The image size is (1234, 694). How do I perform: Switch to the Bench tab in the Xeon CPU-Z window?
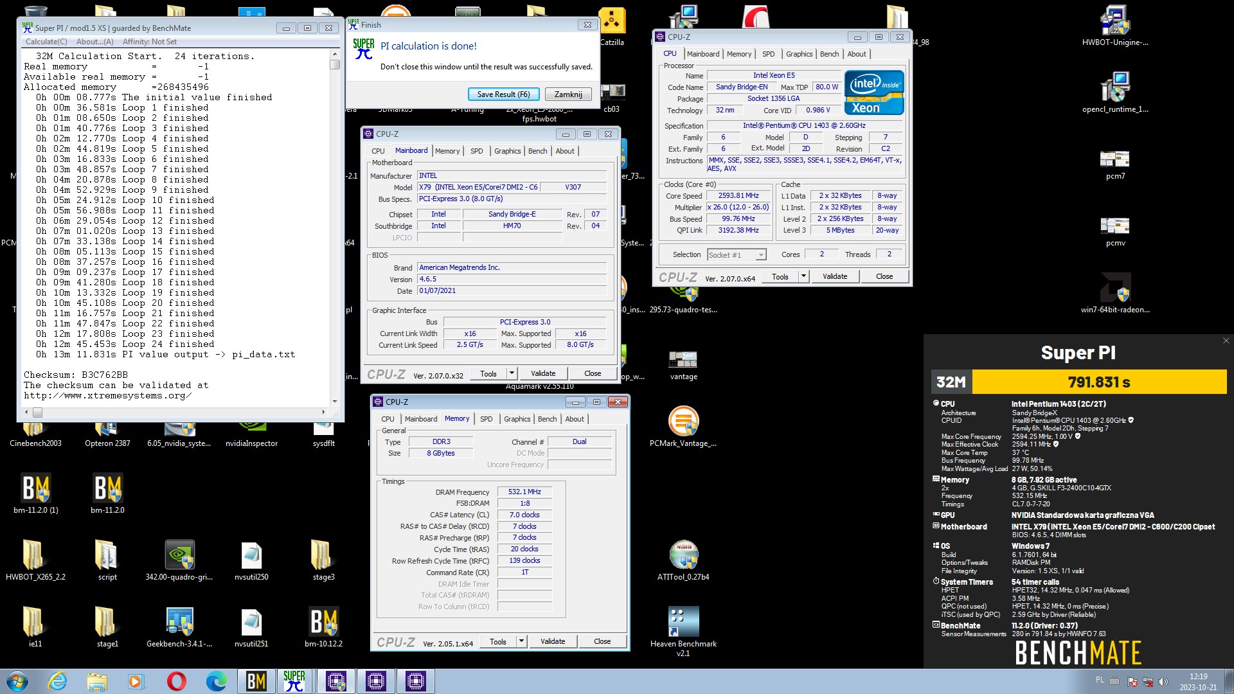(x=829, y=54)
